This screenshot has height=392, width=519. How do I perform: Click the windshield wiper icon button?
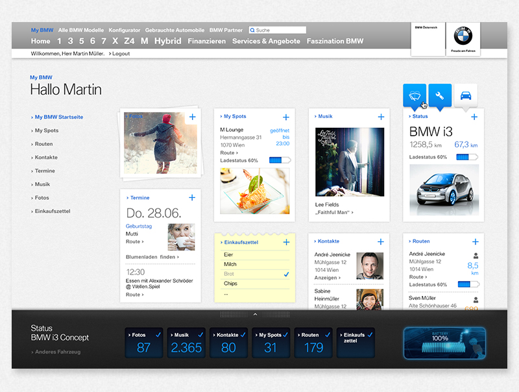tap(414, 95)
